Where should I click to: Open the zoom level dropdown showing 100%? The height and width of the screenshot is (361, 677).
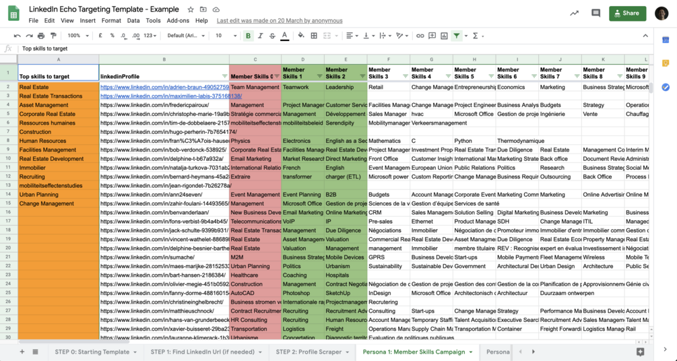coord(77,36)
